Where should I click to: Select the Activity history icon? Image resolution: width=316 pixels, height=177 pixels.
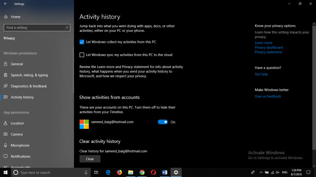[6, 97]
